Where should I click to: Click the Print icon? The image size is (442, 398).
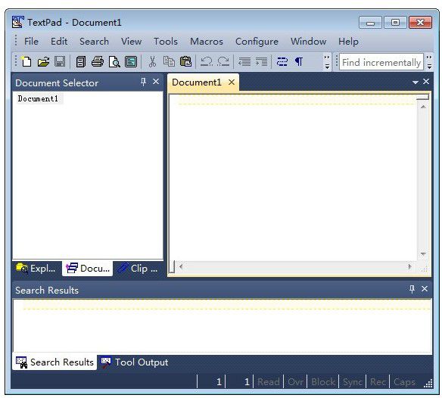pos(98,61)
